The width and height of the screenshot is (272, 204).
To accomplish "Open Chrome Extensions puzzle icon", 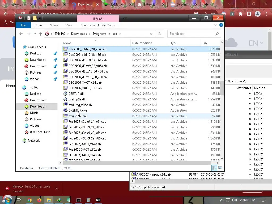I will pos(241,14).
